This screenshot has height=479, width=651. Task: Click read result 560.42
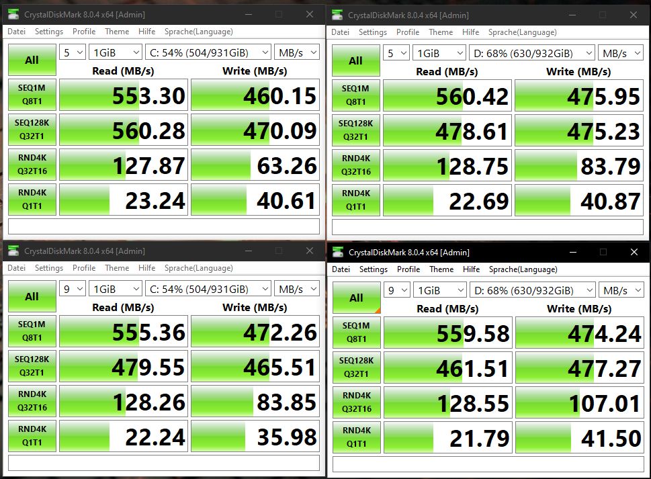click(447, 96)
